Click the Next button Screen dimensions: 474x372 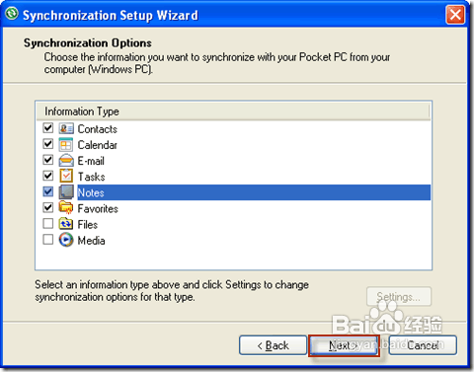344,345
